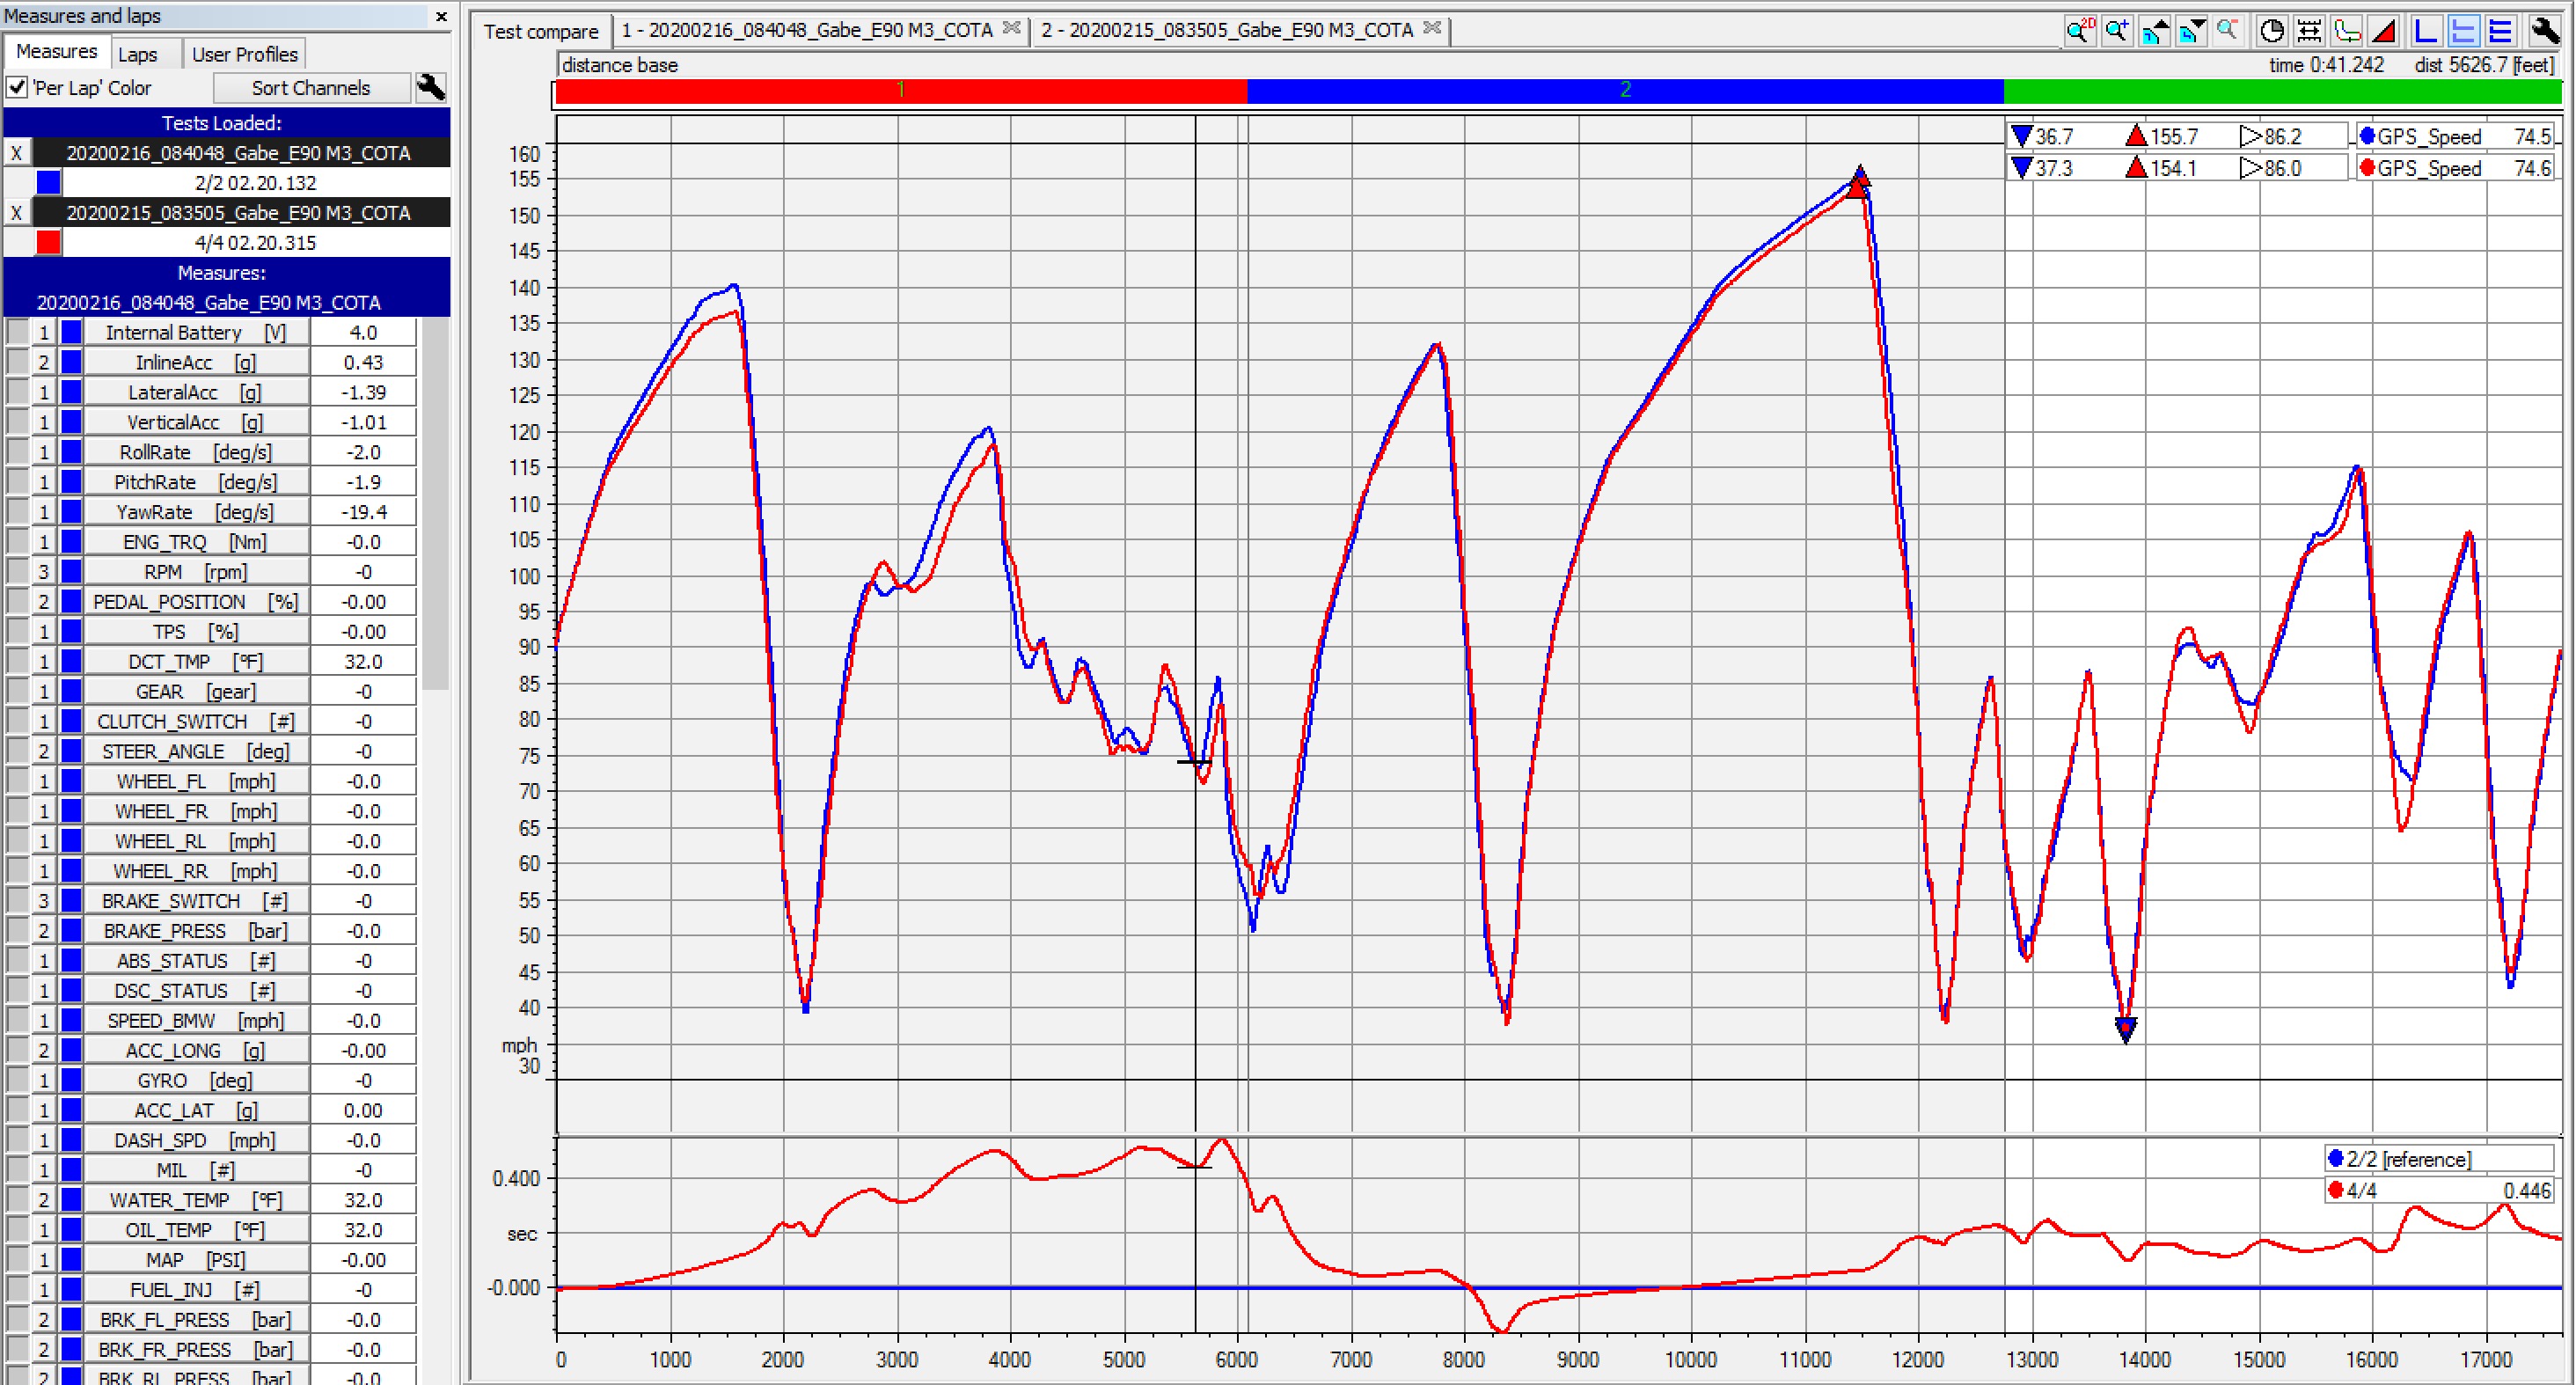Click the 2D zoom magnifier icon
This screenshot has width=2576, height=1385.
coord(2079,31)
